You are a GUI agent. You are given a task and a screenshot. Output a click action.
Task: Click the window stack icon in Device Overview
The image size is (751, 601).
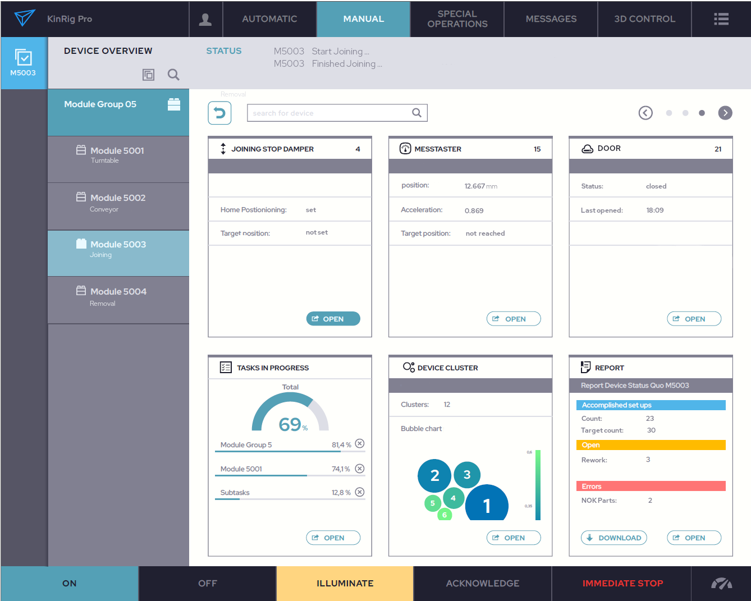click(148, 75)
